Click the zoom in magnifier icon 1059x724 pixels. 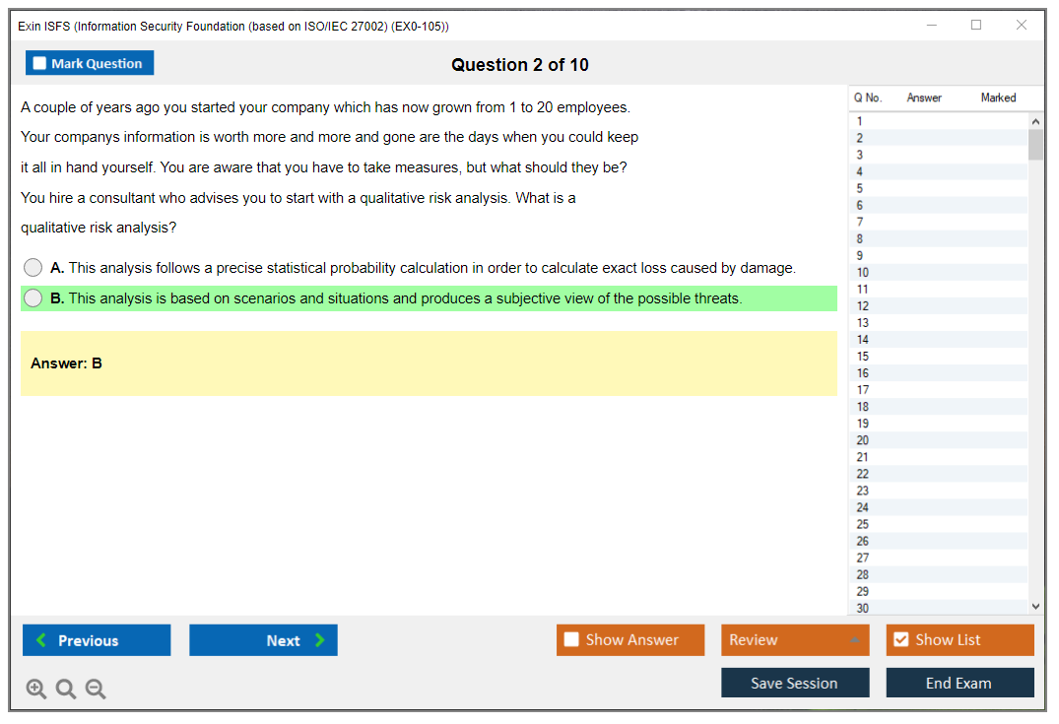pyautogui.click(x=36, y=690)
